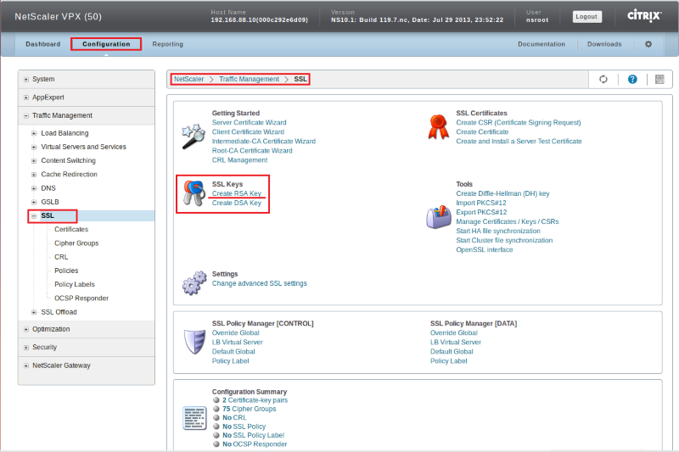679x452 pixels.
Task: Click the 2 Certificate-key pairs summary link
Action: (x=255, y=400)
